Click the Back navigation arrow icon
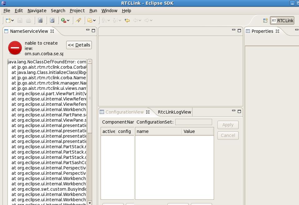Screen dimensions: 299x205 pos(136,20)
